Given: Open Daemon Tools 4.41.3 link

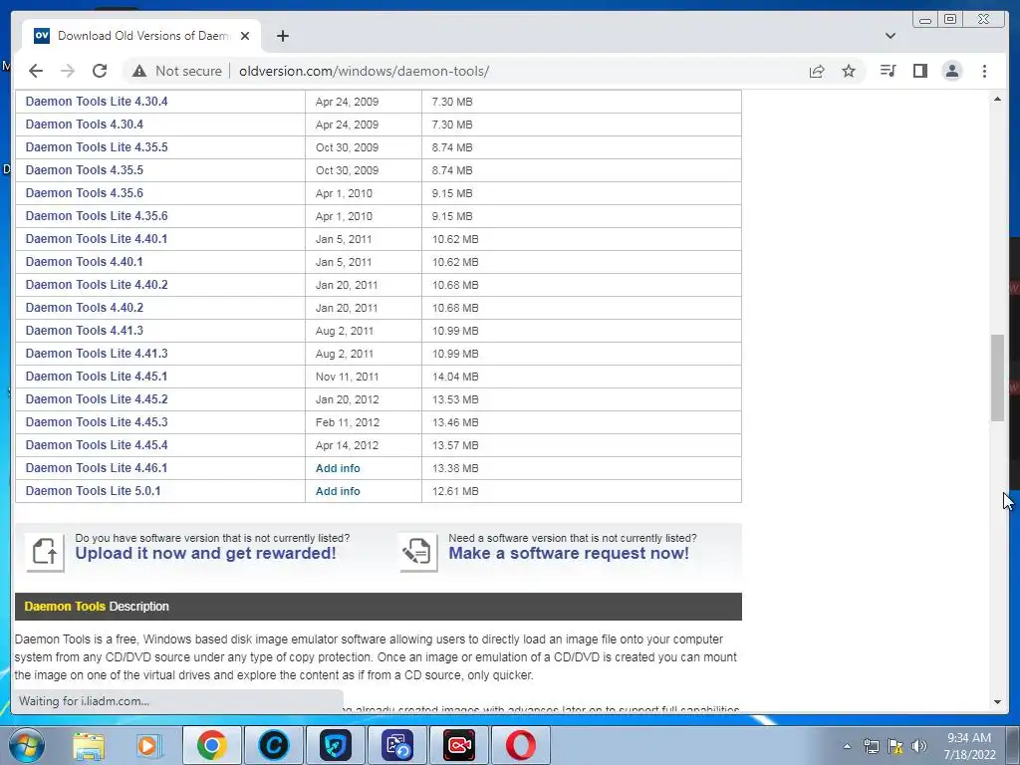Looking at the screenshot, I should point(84,331).
